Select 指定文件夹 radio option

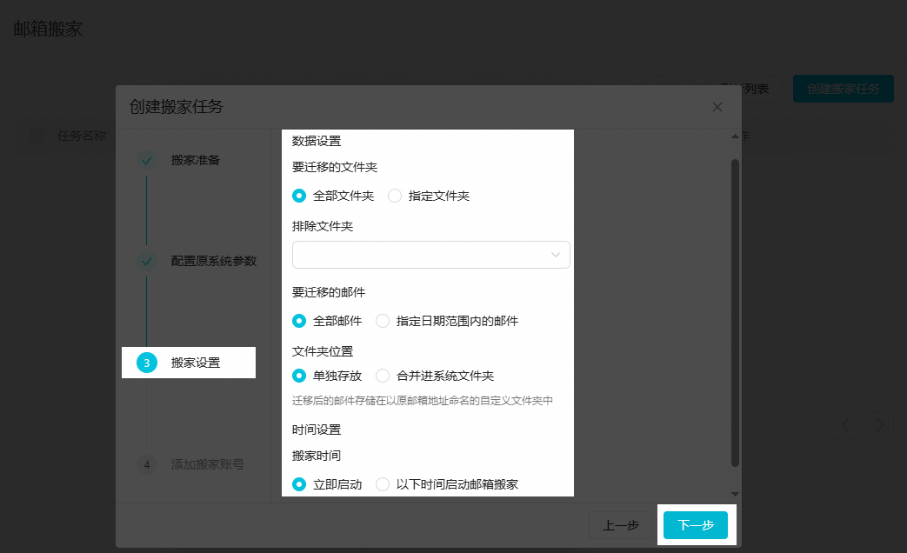coord(429,197)
